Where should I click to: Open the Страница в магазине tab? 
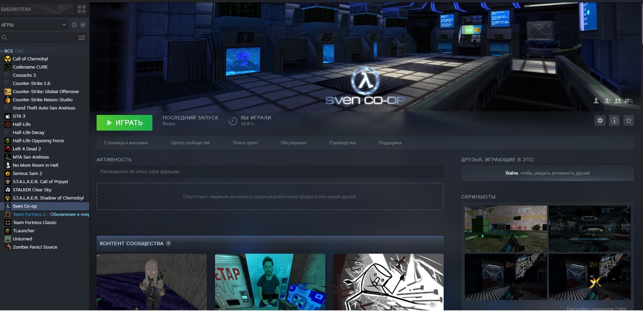click(126, 143)
